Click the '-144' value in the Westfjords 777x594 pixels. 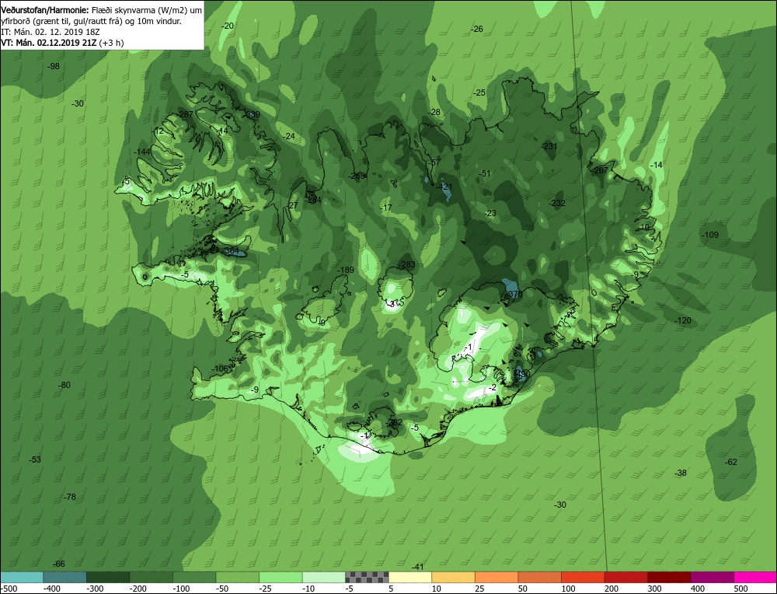coord(142,152)
